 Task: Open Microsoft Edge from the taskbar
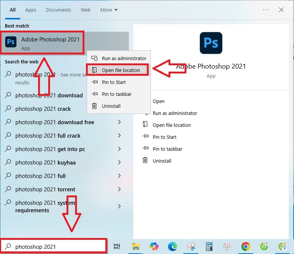tap(173, 246)
